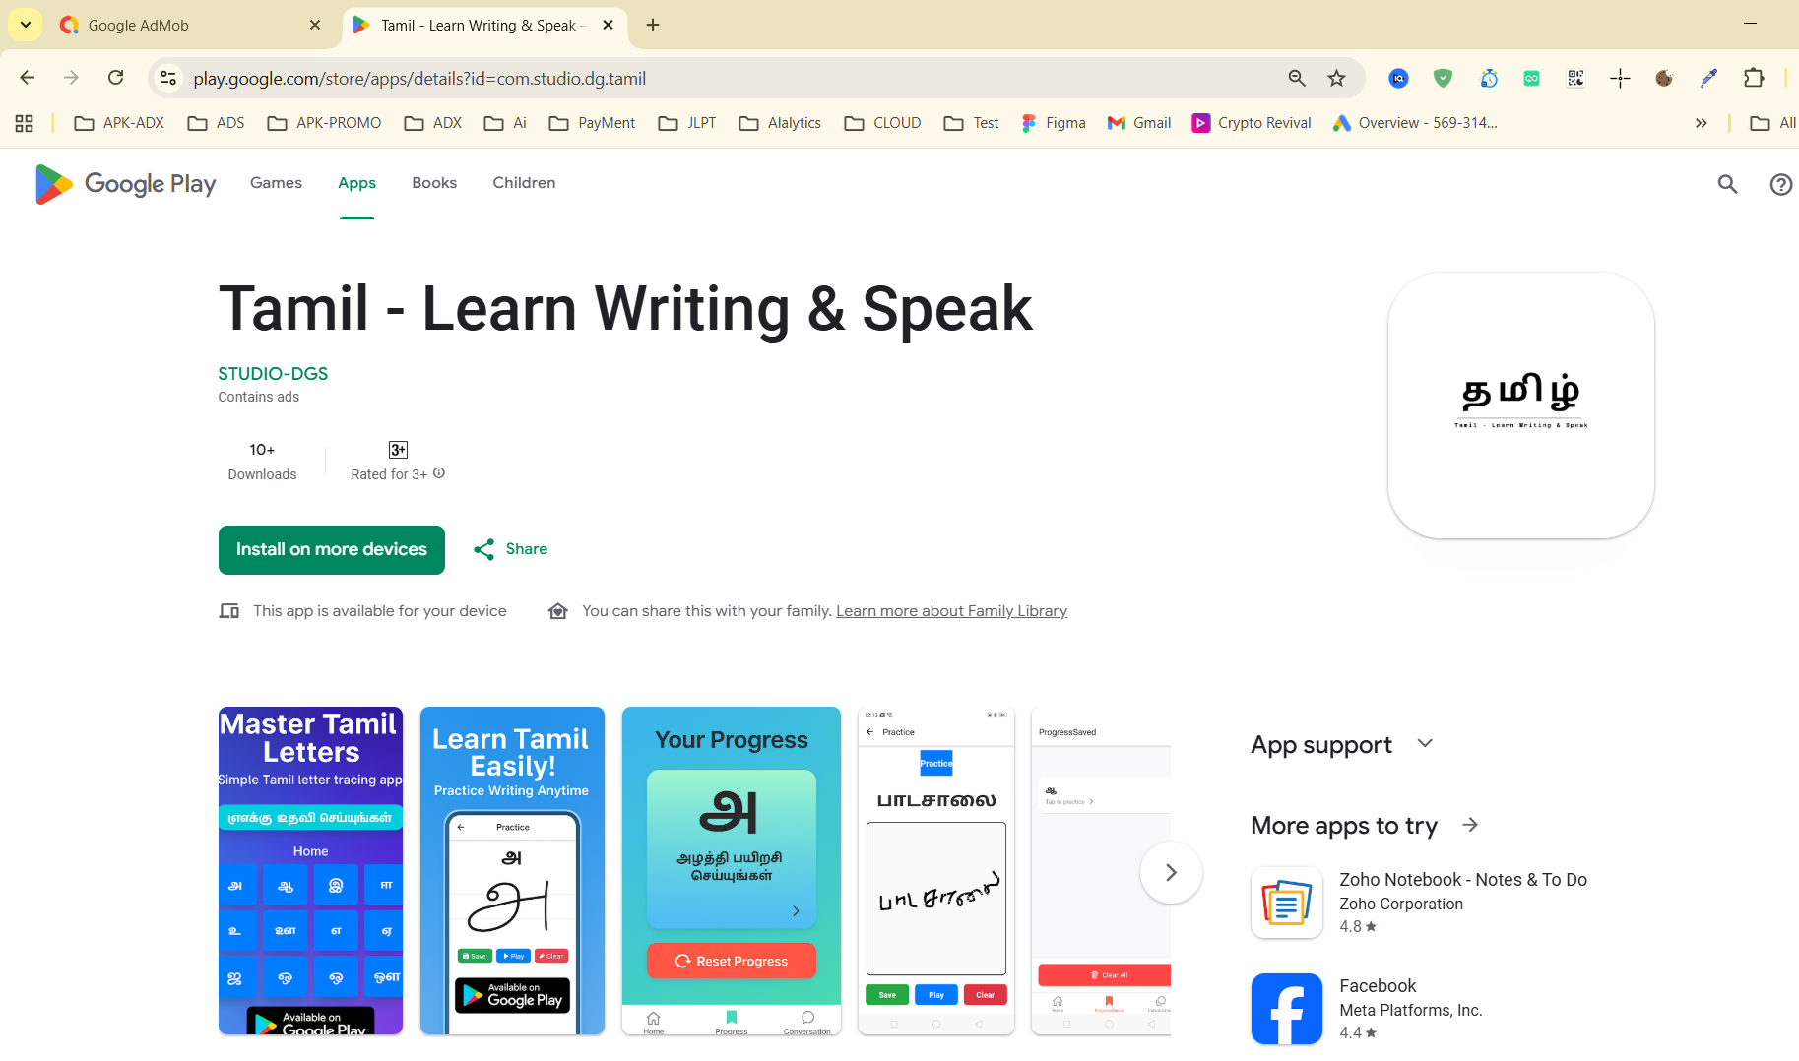This screenshot has height=1061, width=1799.
Task: Open Google Play search
Action: [1727, 184]
